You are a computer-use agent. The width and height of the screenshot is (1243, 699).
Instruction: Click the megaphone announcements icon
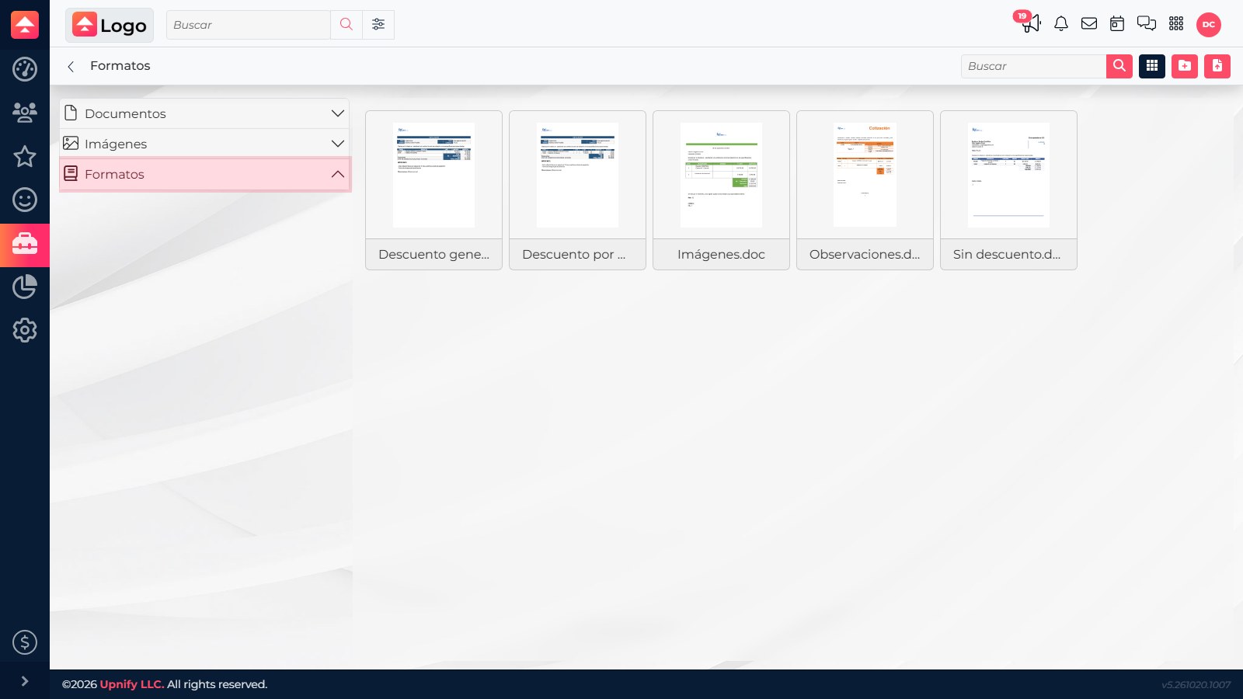pyautogui.click(x=1030, y=23)
